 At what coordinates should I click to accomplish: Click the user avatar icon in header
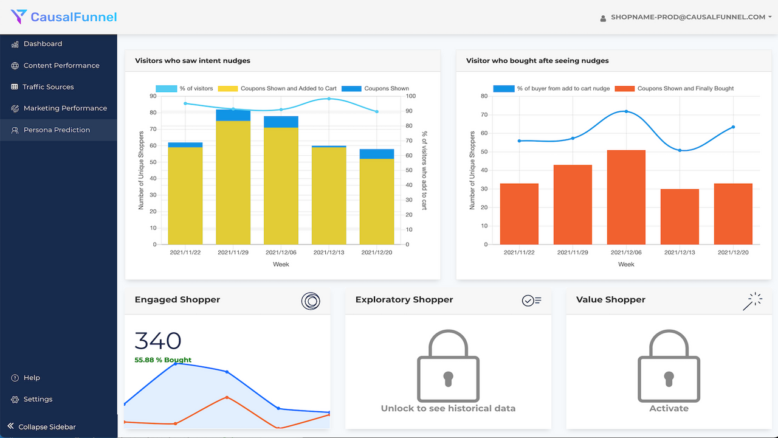(x=603, y=18)
